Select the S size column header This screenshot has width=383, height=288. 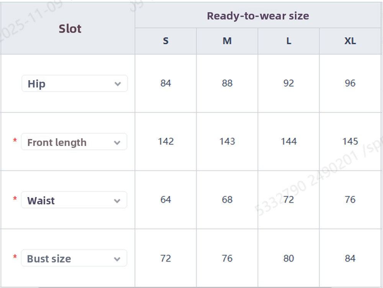(165, 41)
